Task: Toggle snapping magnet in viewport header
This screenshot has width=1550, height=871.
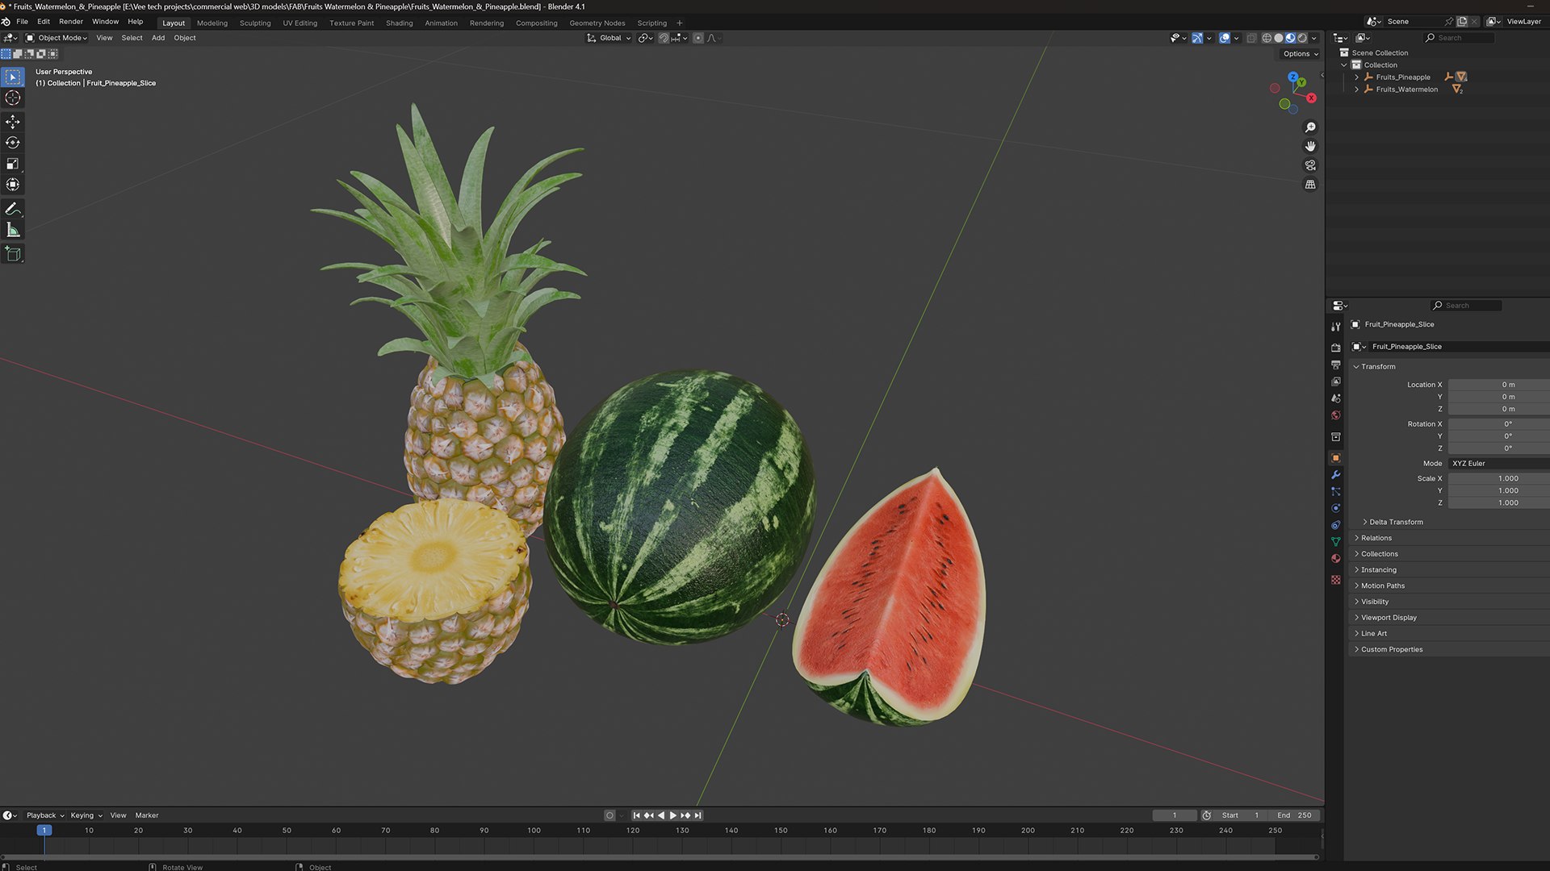Action: click(664, 38)
